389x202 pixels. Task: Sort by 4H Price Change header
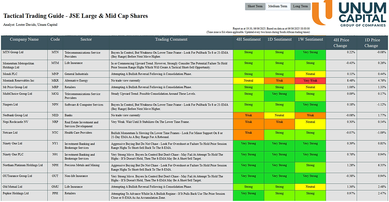[341, 43]
